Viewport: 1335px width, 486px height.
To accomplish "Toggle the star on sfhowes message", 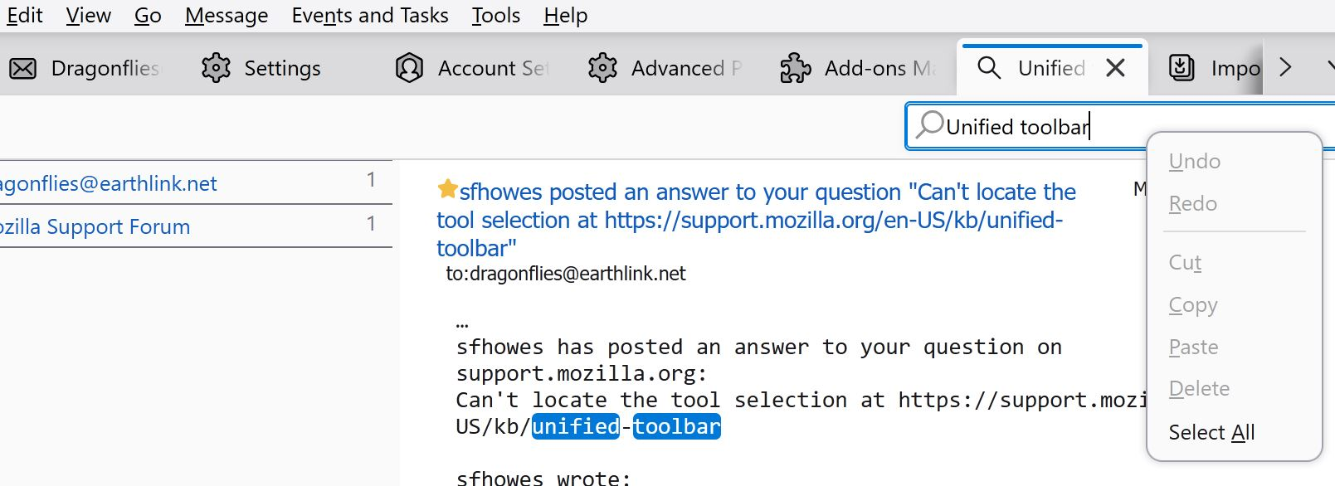I will pos(447,189).
